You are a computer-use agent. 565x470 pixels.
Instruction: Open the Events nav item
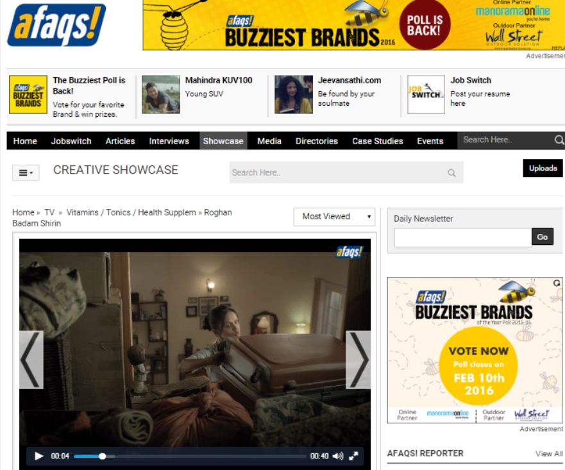[x=430, y=141]
